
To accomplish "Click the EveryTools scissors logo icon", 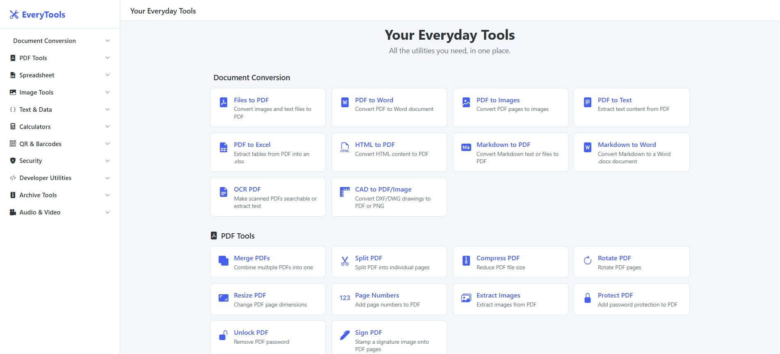I will (x=14, y=15).
